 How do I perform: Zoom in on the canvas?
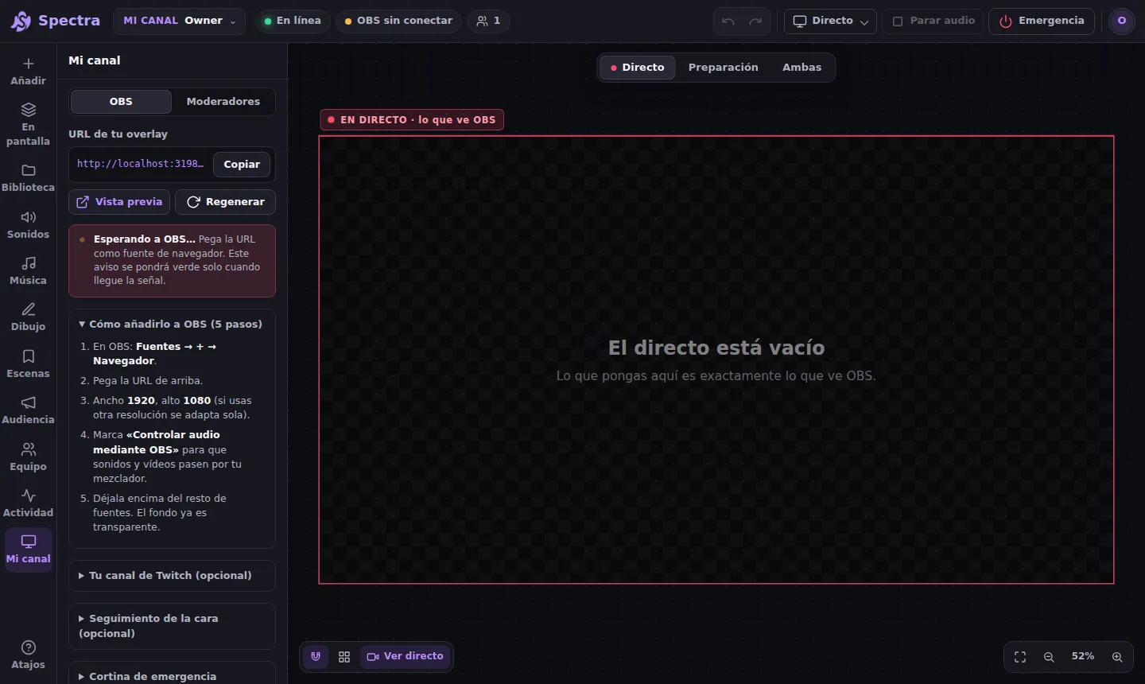coord(1117,657)
